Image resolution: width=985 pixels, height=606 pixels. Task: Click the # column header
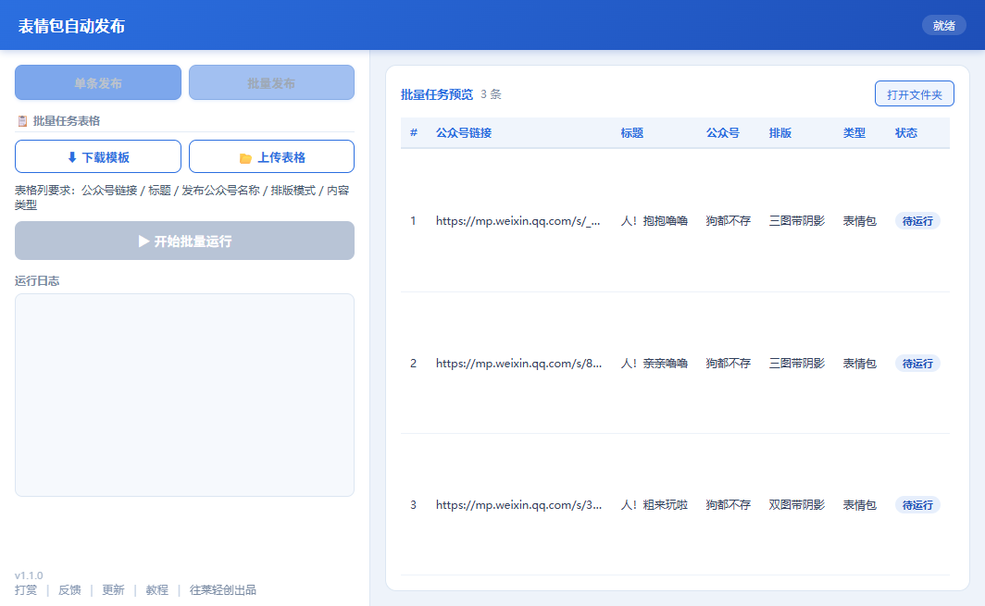[x=413, y=133]
